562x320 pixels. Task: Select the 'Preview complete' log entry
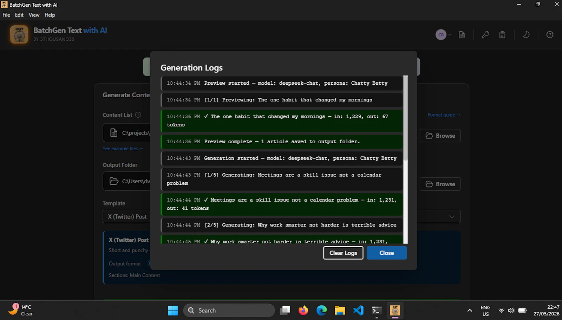point(282,142)
